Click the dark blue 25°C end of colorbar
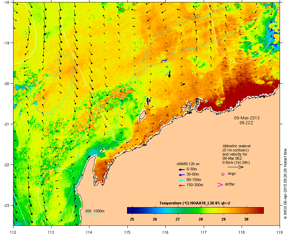 pyautogui.click(x=130, y=210)
